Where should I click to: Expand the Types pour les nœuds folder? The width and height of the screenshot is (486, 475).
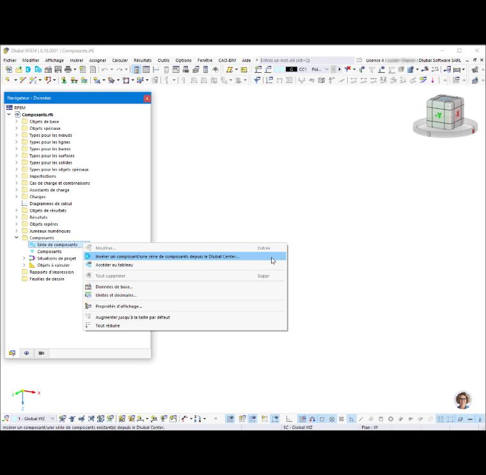tap(17, 135)
